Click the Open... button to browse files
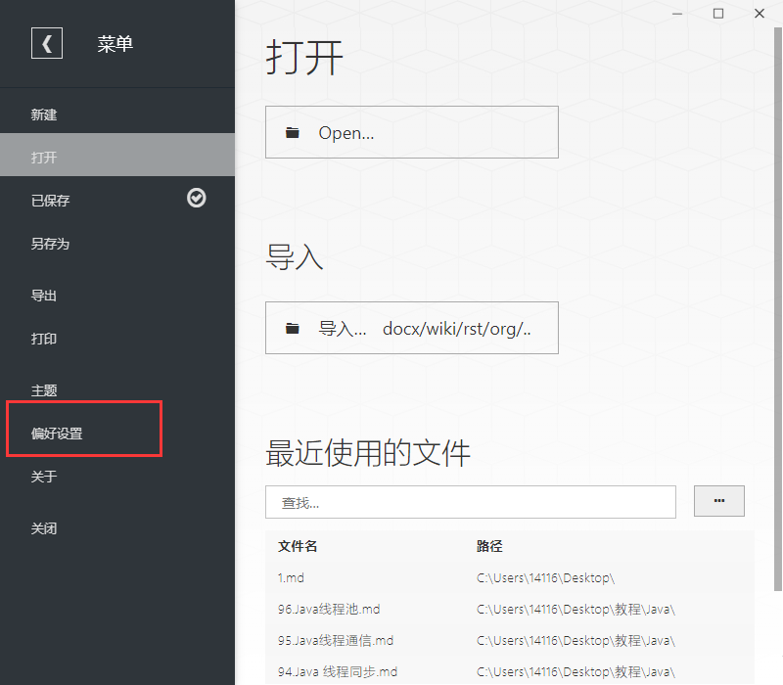783x685 pixels. pos(411,131)
